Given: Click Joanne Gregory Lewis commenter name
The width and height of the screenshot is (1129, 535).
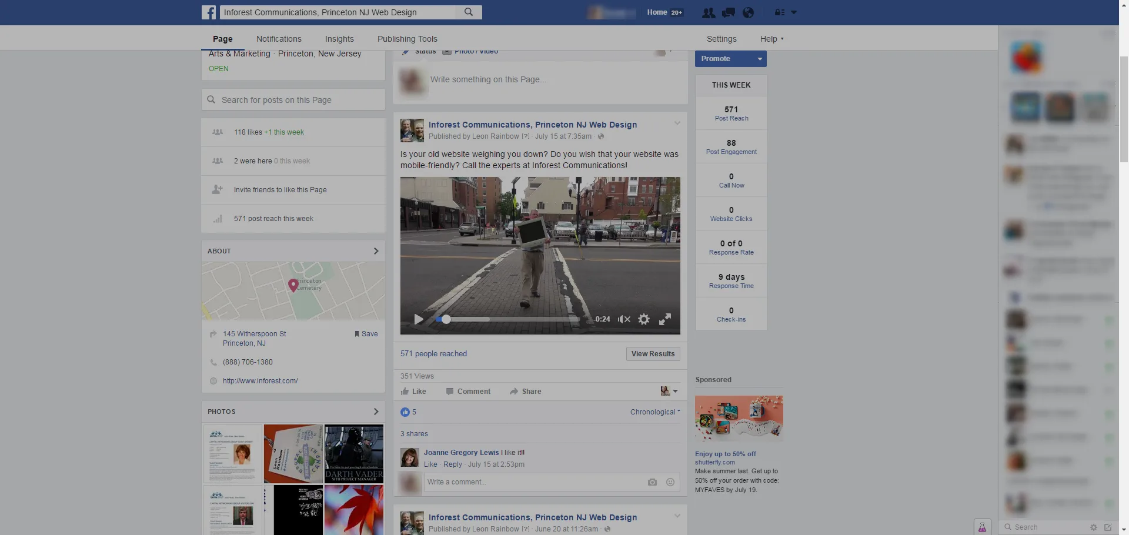Looking at the screenshot, I should [461, 453].
